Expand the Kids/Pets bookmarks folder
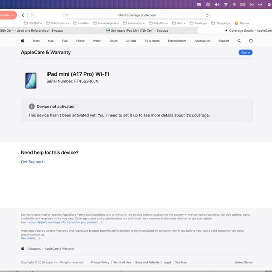Viewport: 272px width, 272px height. point(158,23)
